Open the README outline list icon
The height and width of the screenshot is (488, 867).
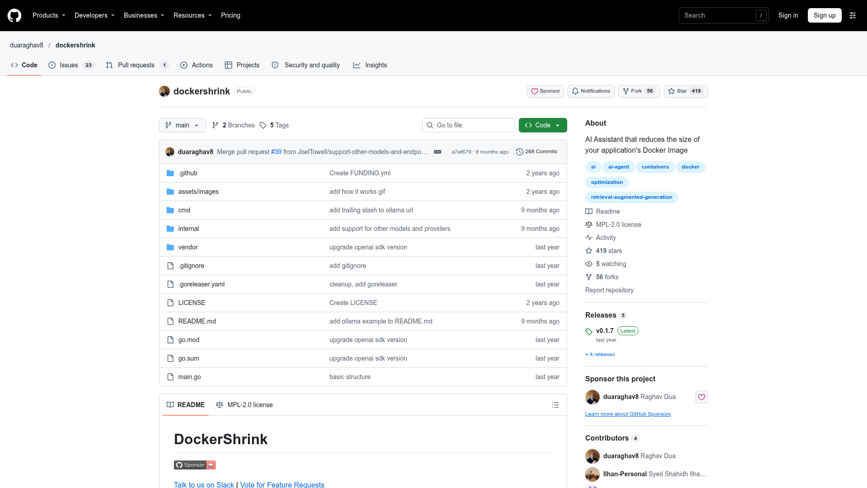(555, 405)
